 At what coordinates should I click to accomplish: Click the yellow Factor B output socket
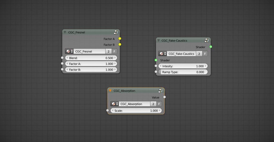(120, 44)
